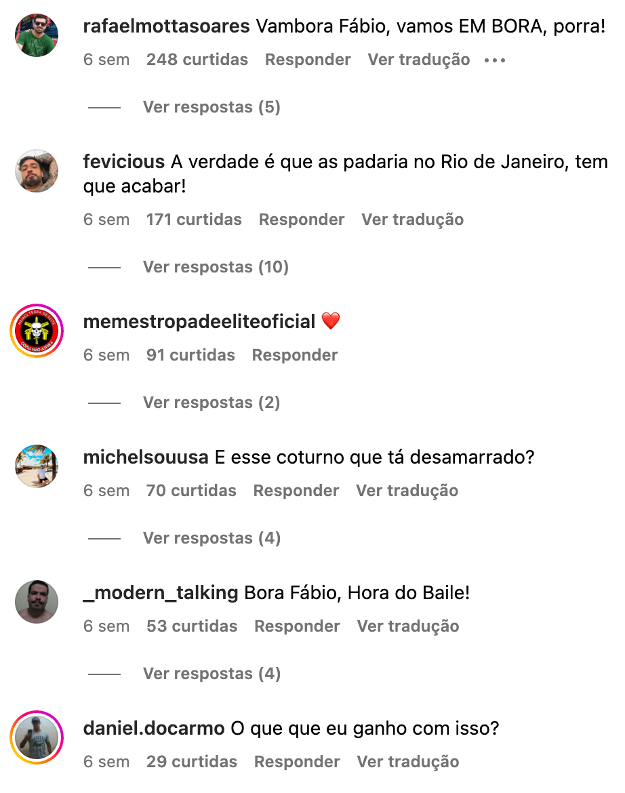Open michelsouusa profile avatar
This screenshot has height=793, width=625.
pos(37,466)
